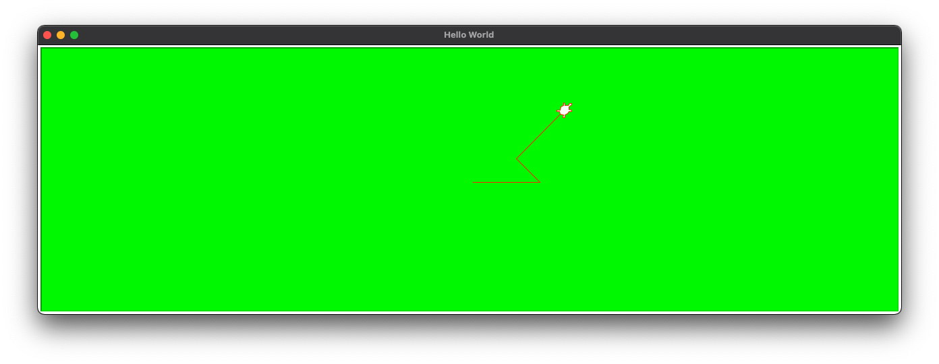Click the short red diagonal segment

pos(528,171)
